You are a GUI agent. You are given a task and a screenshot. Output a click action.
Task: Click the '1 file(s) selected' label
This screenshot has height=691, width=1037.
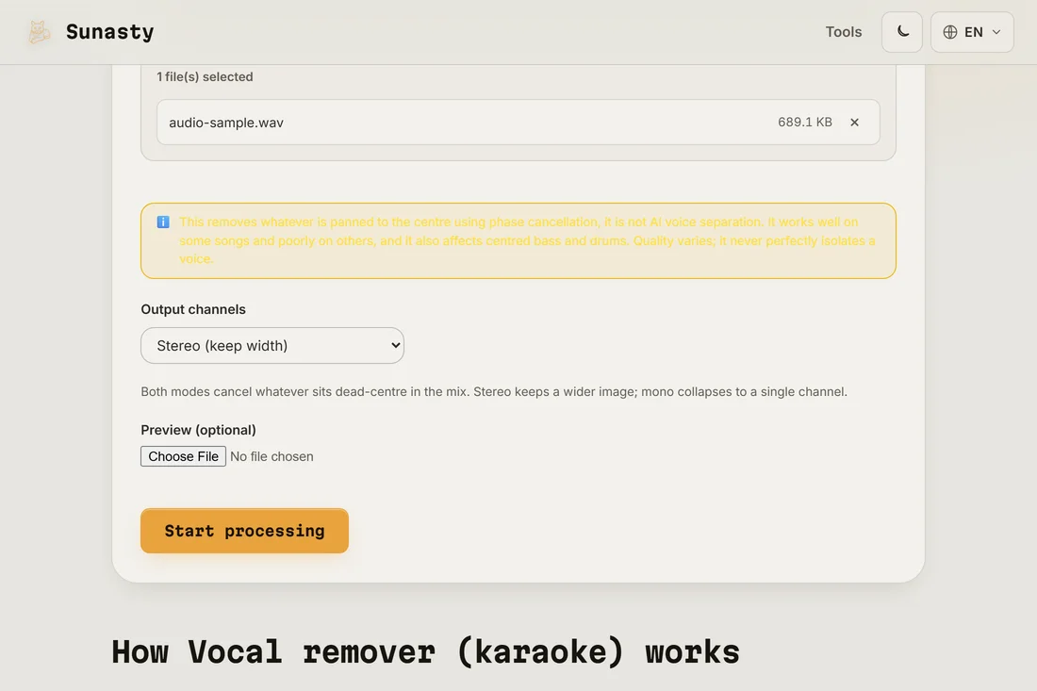pyautogui.click(x=205, y=76)
